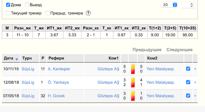205x112 pixels.
Task: Enable the Выезд checkbox
Action: click(x=27, y=5)
